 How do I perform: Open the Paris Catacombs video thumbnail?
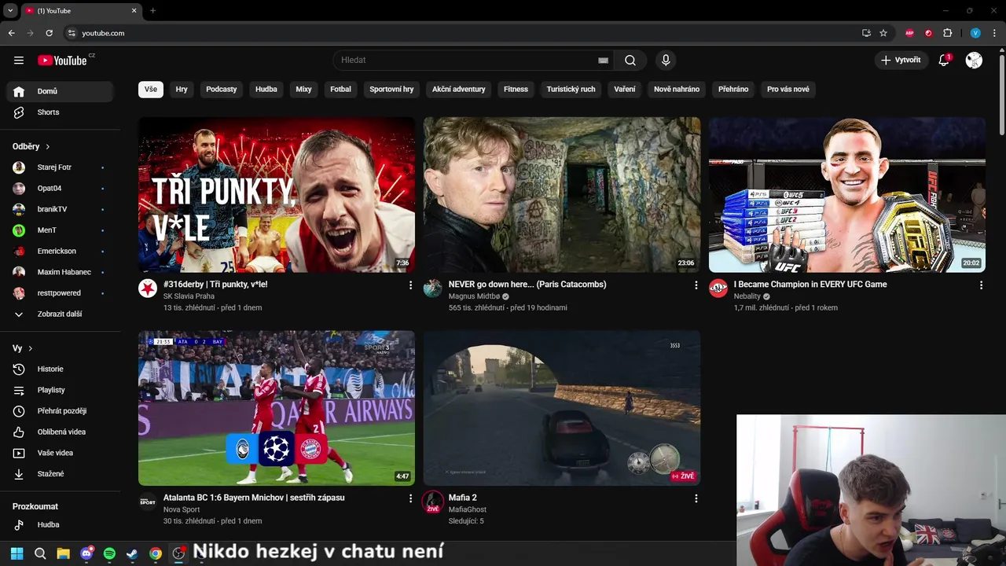[562, 195]
